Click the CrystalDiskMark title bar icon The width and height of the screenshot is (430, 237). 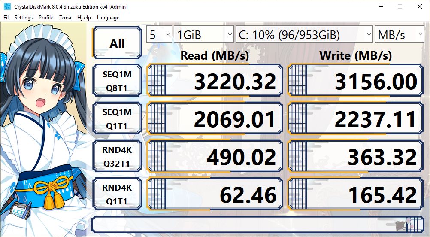(x=7, y=6)
